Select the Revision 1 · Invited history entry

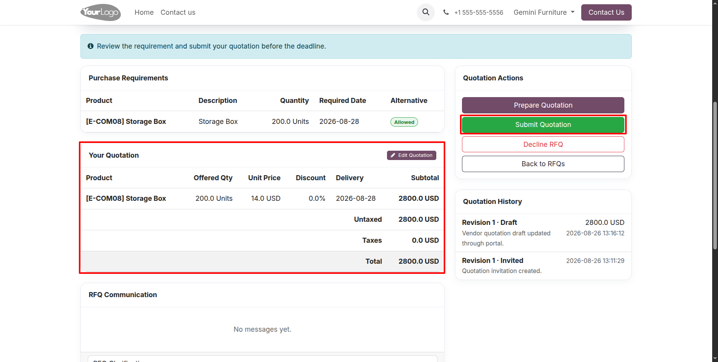point(543,266)
